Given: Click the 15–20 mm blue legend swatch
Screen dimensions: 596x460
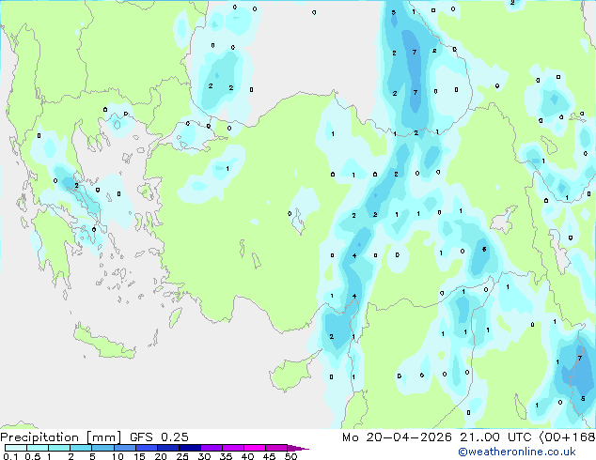Looking at the screenshot, I should click(147, 448).
